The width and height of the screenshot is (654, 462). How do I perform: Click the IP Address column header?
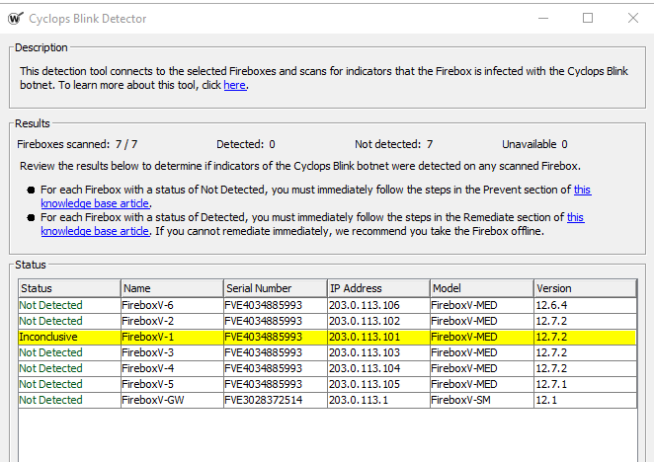click(x=376, y=288)
